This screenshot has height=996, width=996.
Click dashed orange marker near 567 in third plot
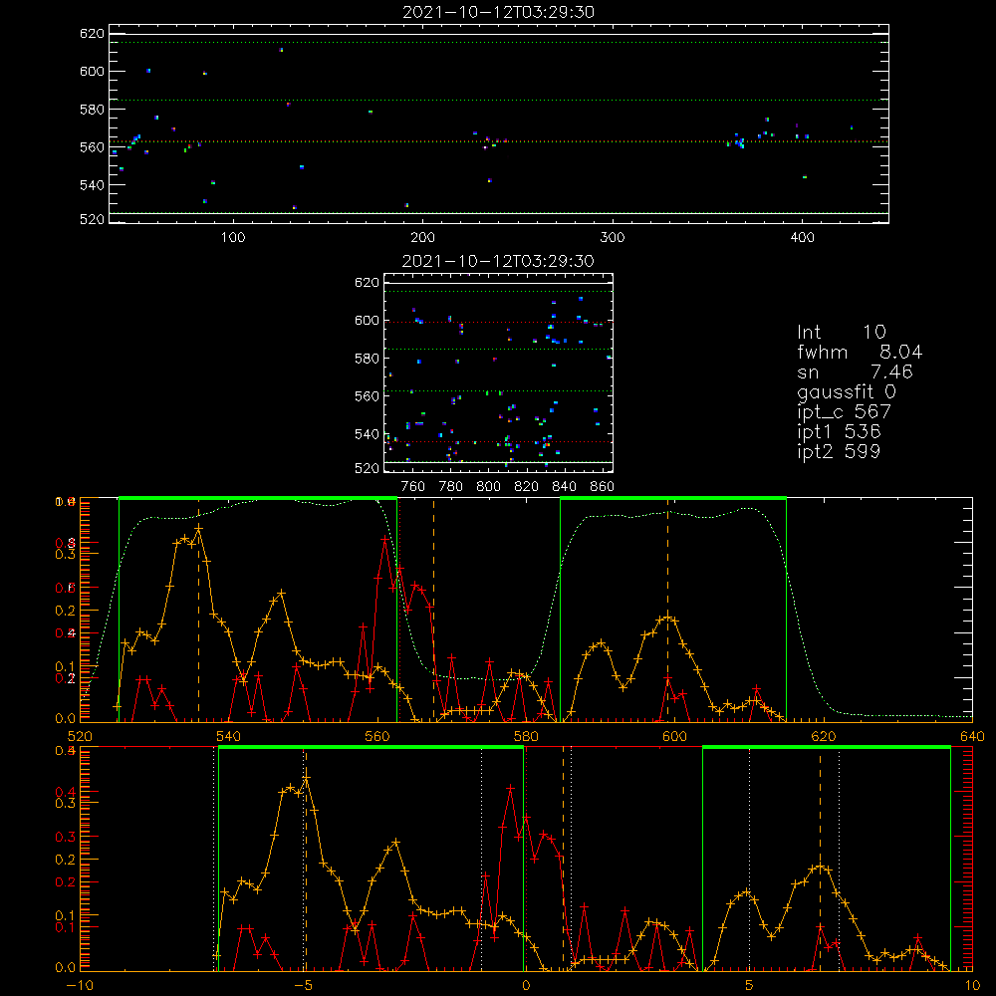pos(434,610)
